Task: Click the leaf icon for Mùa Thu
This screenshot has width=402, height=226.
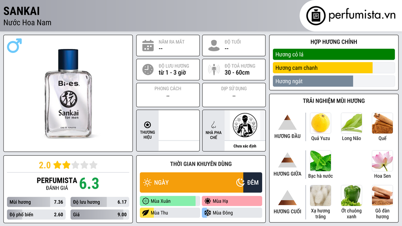Action: (x=146, y=213)
